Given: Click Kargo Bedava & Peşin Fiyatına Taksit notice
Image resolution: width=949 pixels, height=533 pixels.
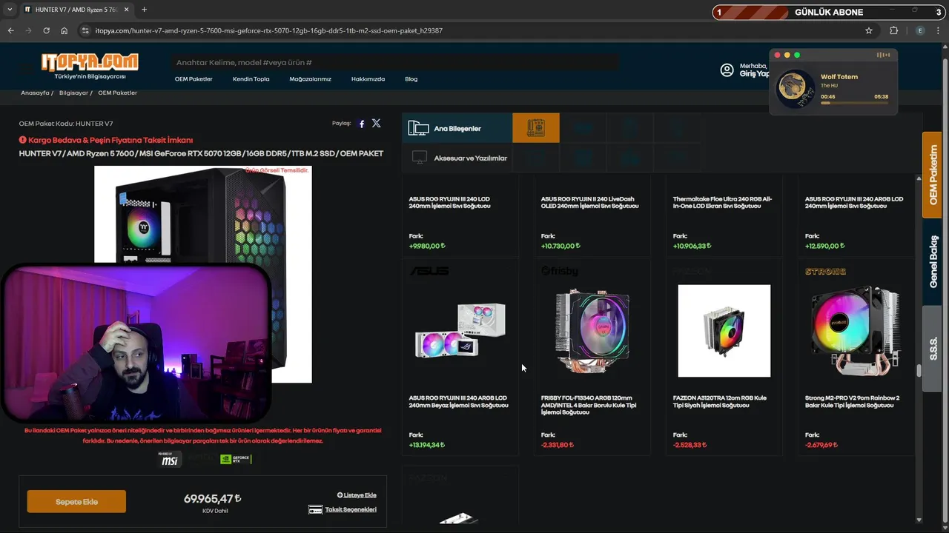Looking at the screenshot, I should tap(106, 140).
